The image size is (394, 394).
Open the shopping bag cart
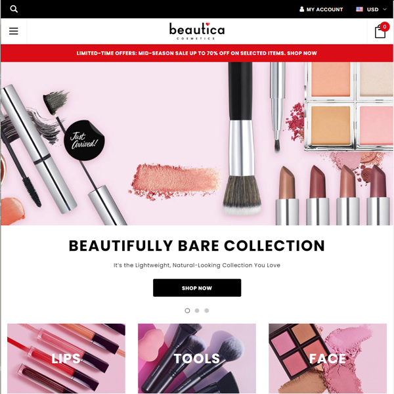coord(380,32)
